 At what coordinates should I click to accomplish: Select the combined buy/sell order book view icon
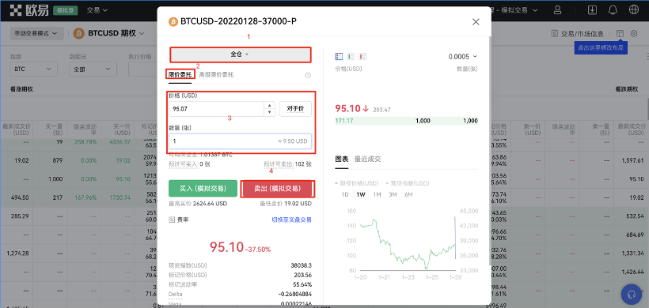(339, 56)
